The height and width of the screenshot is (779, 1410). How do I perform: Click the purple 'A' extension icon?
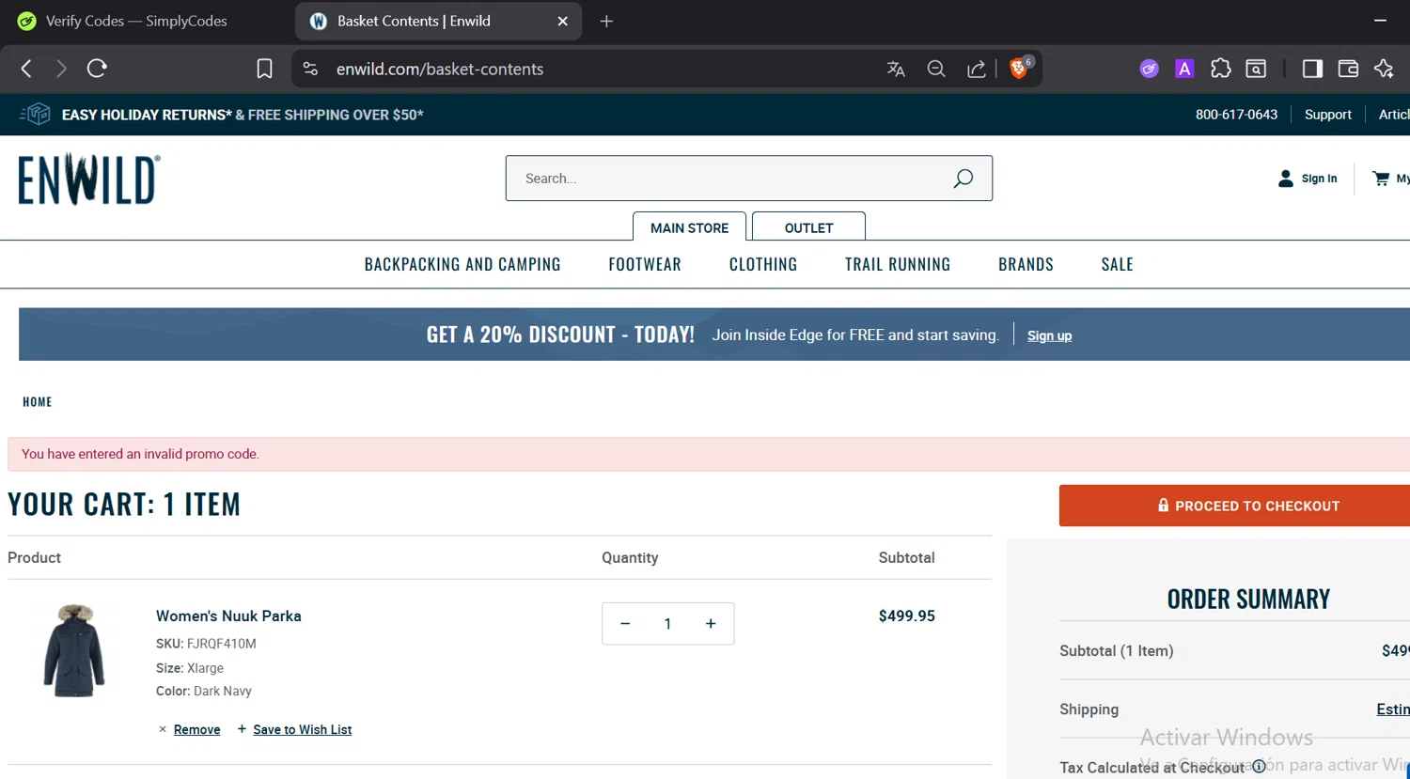click(x=1184, y=69)
